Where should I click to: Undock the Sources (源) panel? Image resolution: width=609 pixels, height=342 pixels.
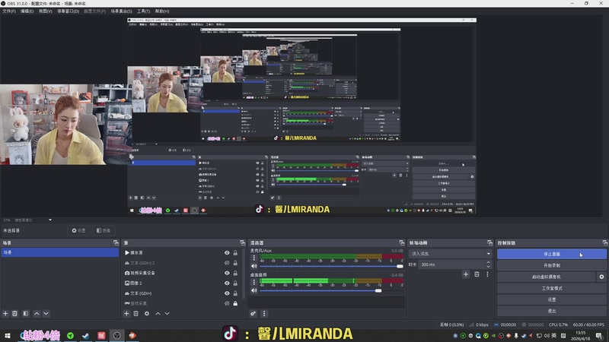click(242, 242)
